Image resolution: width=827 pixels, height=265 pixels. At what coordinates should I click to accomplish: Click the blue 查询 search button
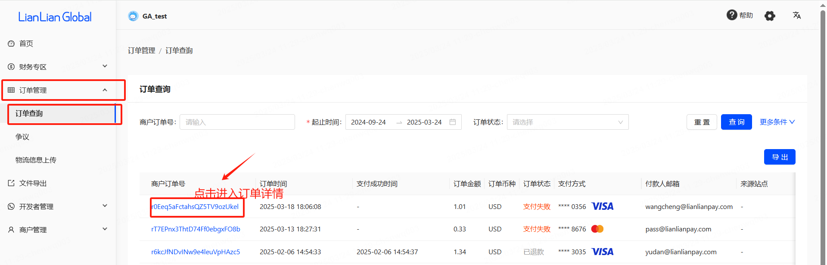[x=736, y=122]
